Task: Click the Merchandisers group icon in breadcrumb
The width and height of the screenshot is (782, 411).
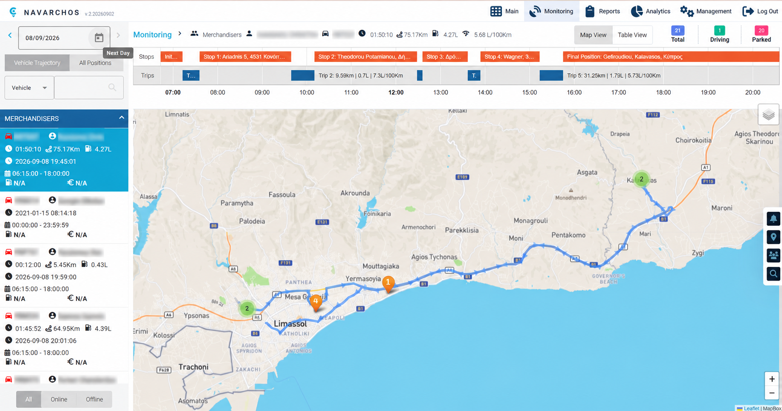Action: coord(194,34)
